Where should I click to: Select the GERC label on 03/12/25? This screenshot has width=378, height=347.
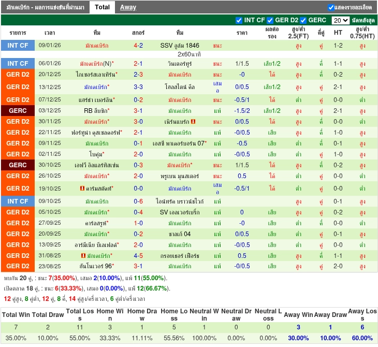(18, 111)
